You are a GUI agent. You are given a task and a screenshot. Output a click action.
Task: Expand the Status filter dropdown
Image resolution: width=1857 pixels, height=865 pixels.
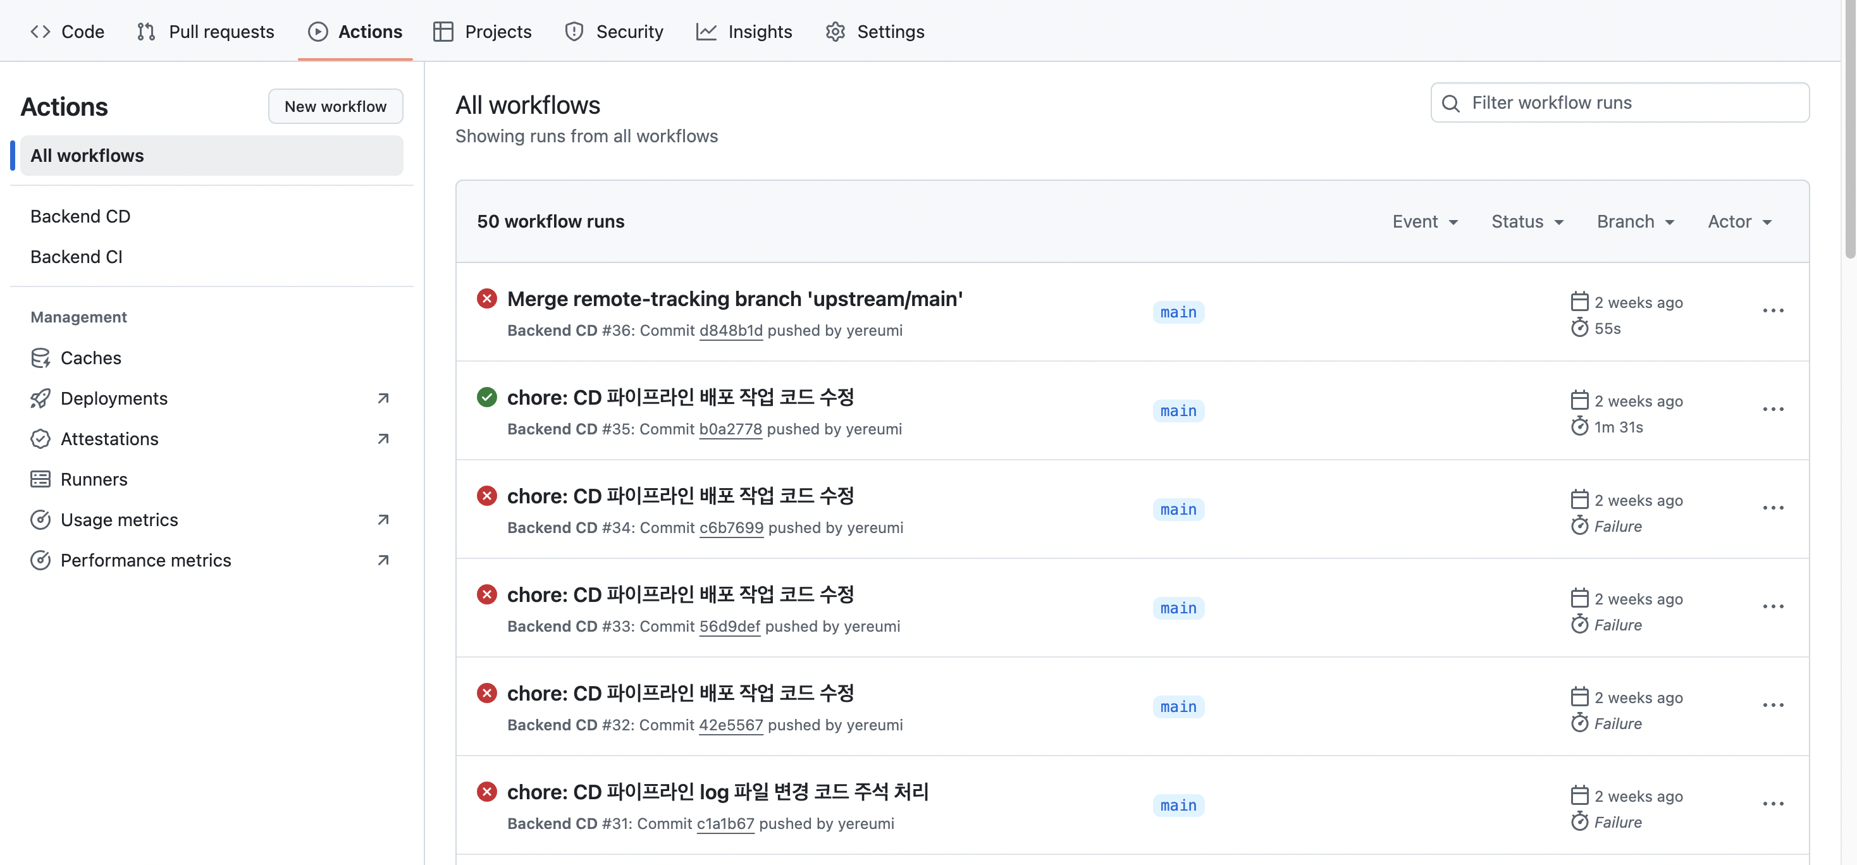(x=1527, y=221)
